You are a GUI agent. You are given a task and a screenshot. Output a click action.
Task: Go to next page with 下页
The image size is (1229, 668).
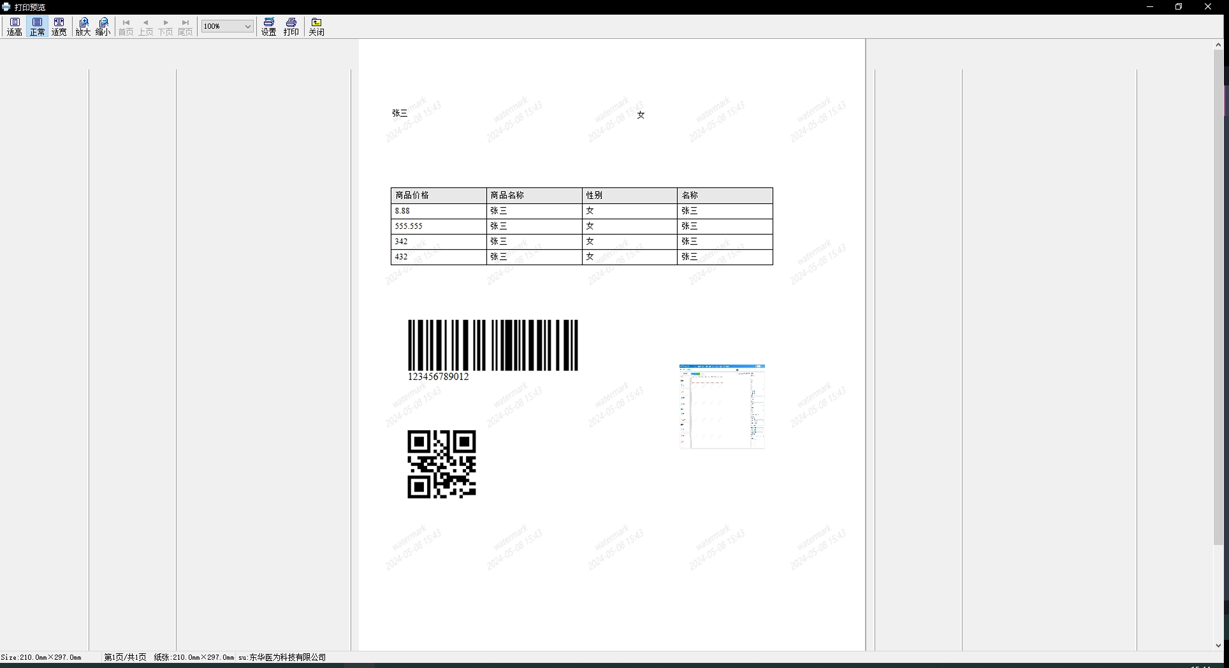pyautogui.click(x=166, y=27)
